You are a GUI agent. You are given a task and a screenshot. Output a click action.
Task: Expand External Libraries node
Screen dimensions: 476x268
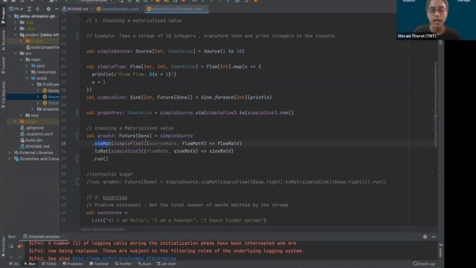(x=10, y=153)
